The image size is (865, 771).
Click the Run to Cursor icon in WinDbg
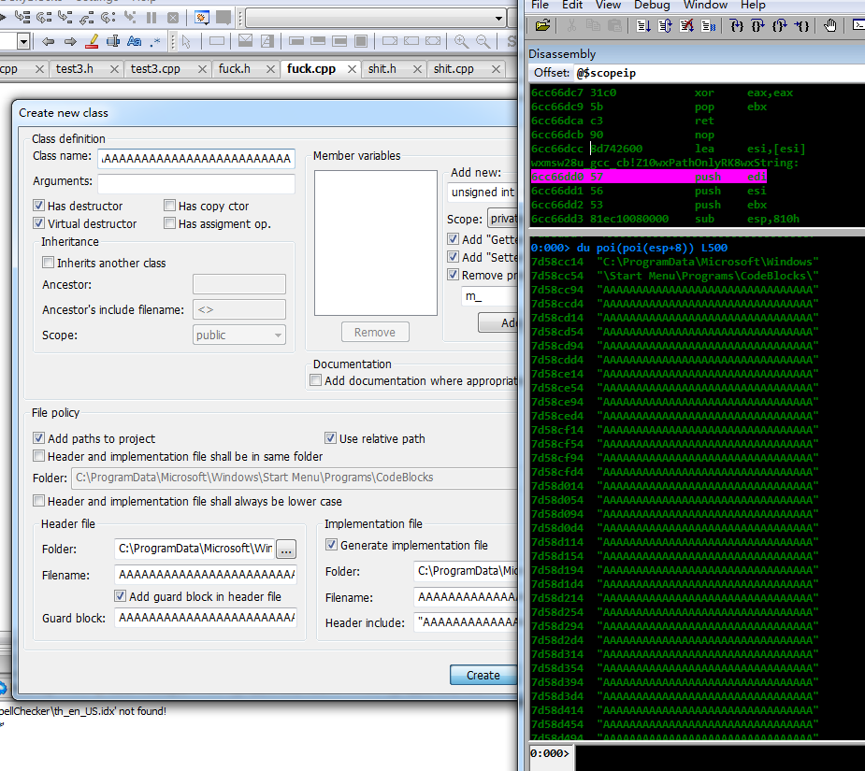801,25
